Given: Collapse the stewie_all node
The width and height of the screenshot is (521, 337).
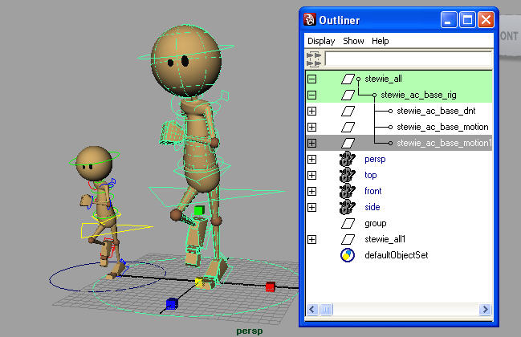Looking at the screenshot, I should point(311,79).
